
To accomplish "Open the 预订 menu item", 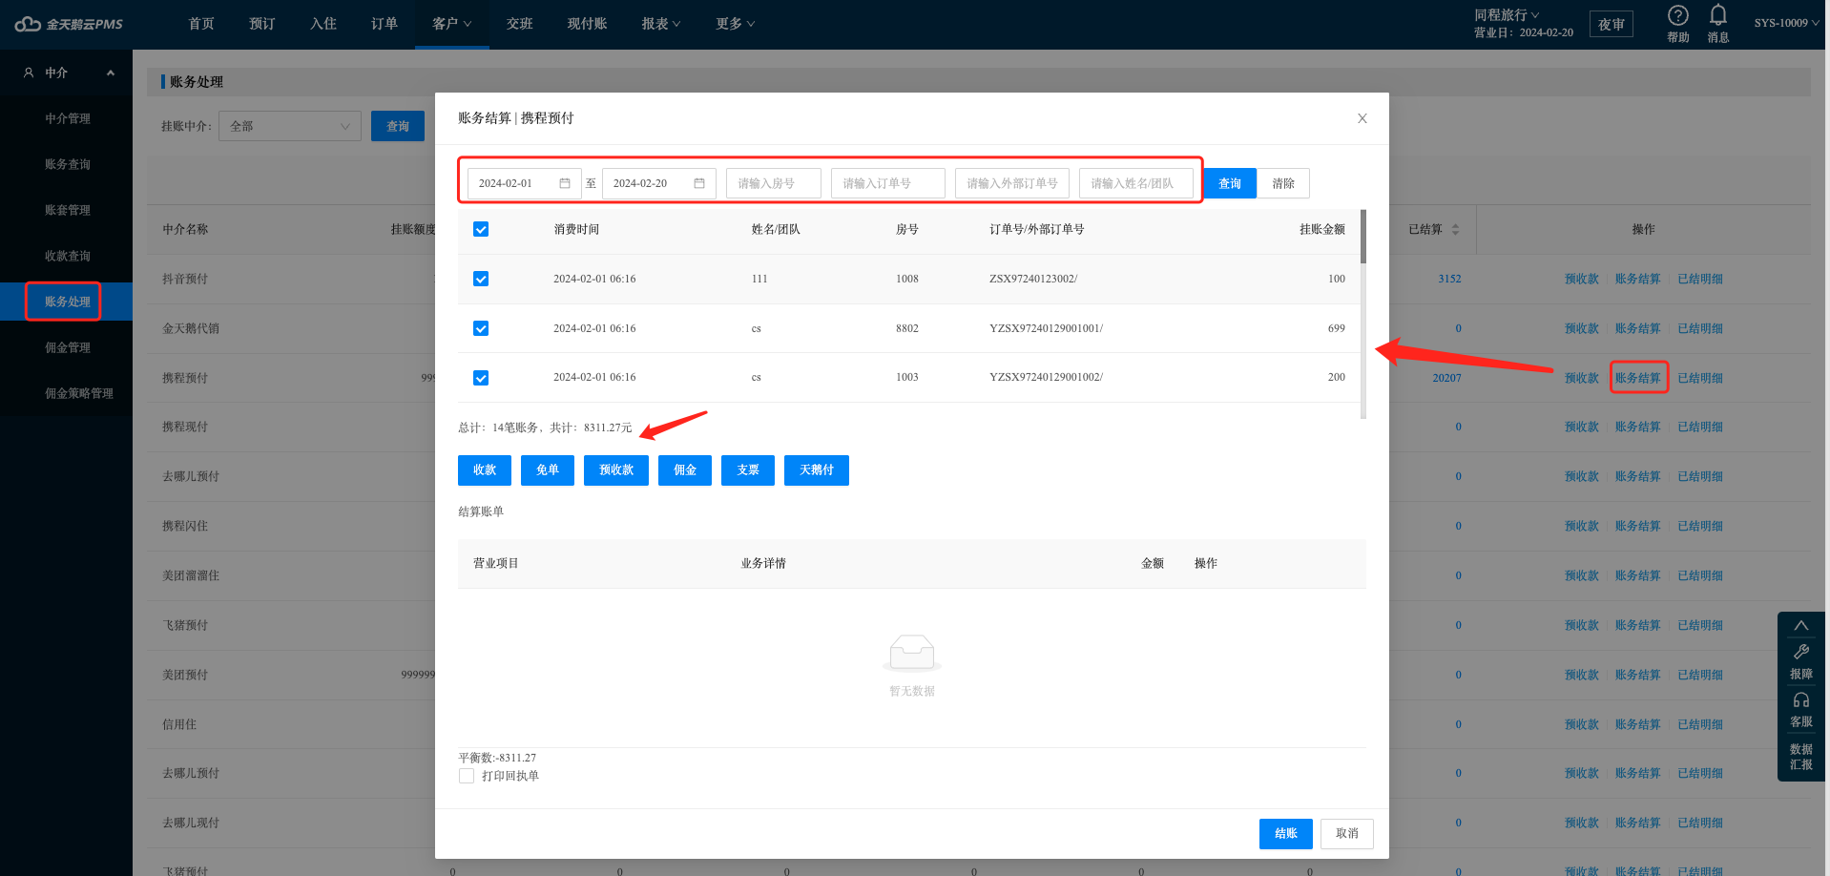I will tap(262, 24).
